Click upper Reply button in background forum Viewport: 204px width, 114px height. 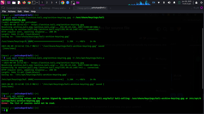click(x=161, y=59)
